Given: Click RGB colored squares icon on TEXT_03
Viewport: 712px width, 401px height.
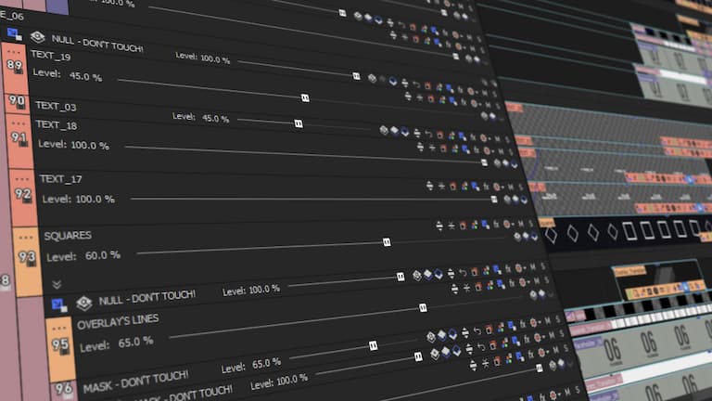Looking at the screenshot, I should (x=451, y=136).
